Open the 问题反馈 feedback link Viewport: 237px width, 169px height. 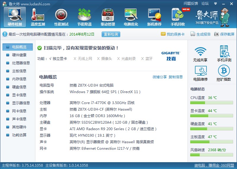click(x=191, y=4)
